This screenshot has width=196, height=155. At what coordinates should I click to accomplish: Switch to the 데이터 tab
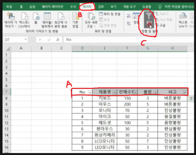point(87,6)
